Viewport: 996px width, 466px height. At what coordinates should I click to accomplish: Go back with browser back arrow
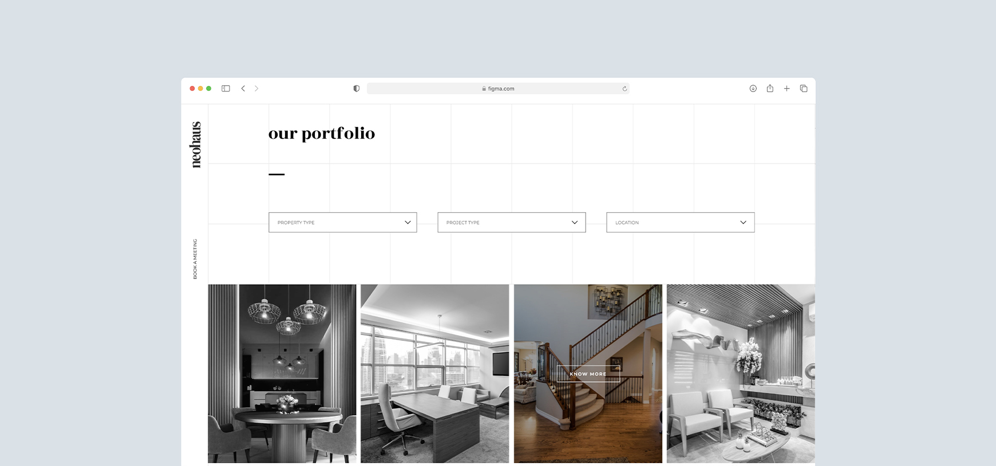243,89
